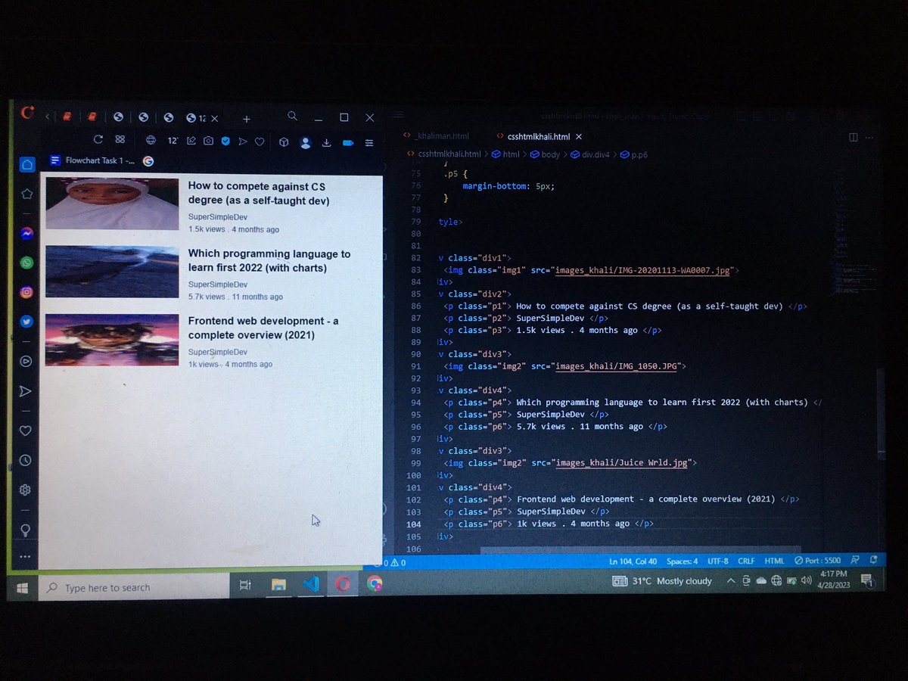Image resolution: width=908 pixels, height=681 pixels.
Task: Open Twitter in Opera sidebar
Action: coord(26,322)
